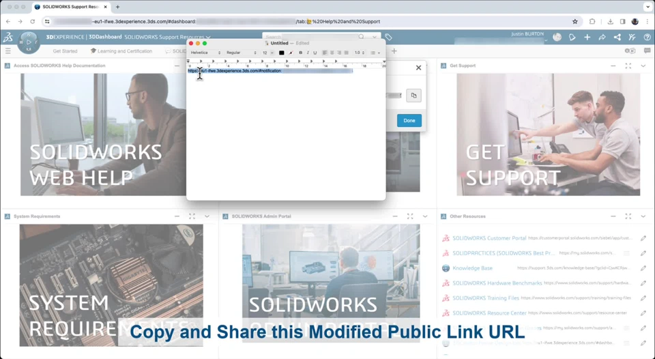
Task: Justify text in TextEdit
Action: [x=346, y=53]
